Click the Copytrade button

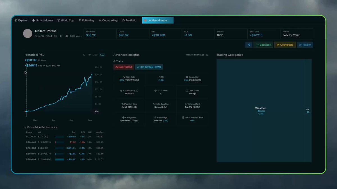pyautogui.click(x=285, y=45)
